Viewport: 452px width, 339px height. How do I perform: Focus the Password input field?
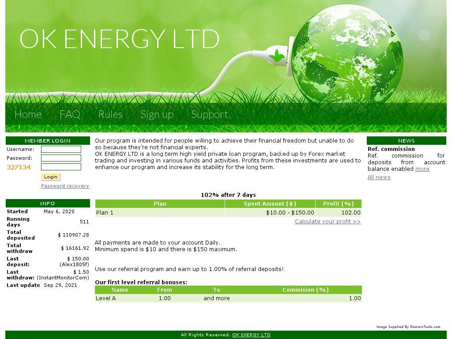[x=61, y=158]
